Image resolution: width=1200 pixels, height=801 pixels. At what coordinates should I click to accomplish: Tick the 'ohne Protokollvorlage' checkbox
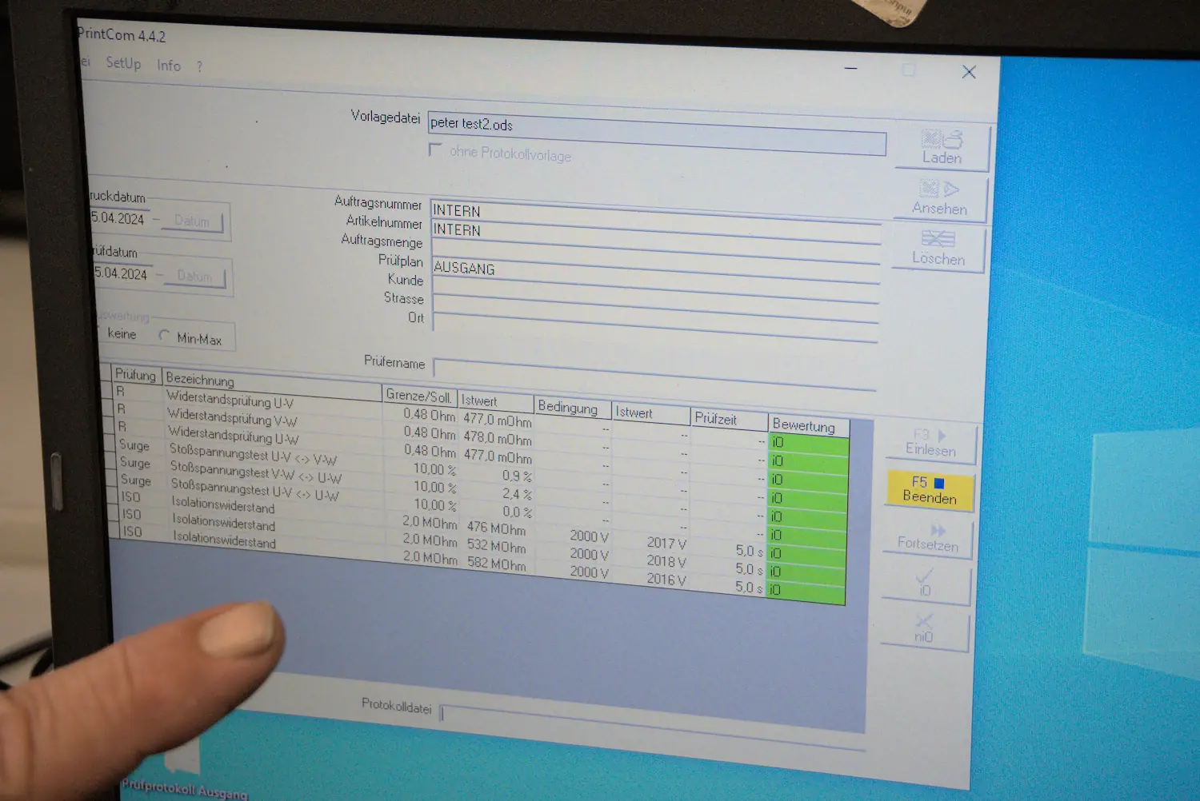(435, 149)
